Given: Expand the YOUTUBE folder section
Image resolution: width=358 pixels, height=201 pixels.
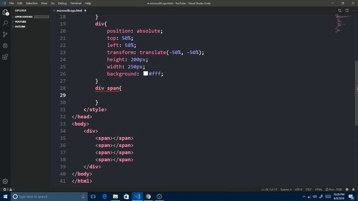Looking at the screenshot, I should tap(20, 22).
